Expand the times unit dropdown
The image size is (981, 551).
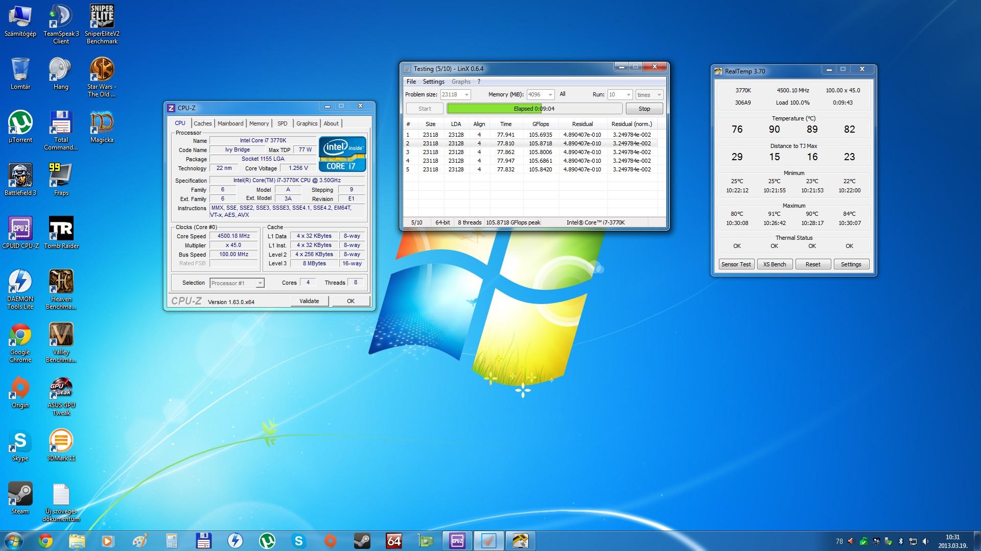point(659,95)
